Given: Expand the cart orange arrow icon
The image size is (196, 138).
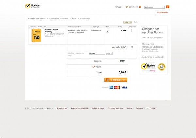Looking at the screenshot, I should pyautogui.click(x=140, y=7).
